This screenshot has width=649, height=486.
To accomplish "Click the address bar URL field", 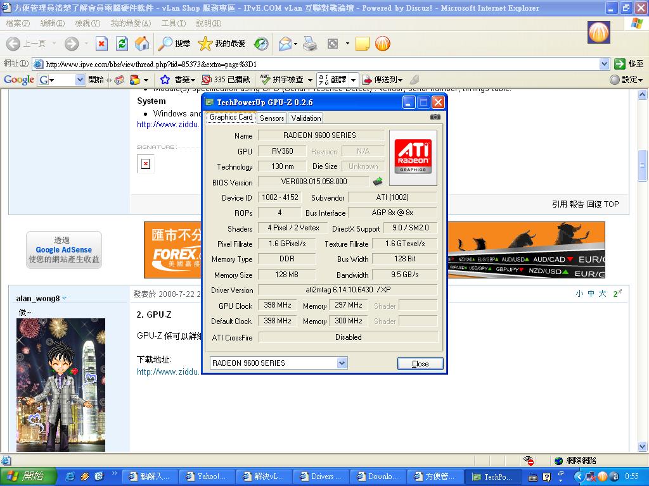I will (317, 64).
